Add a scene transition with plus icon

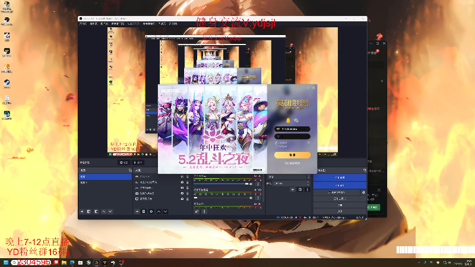coord(293,189)
